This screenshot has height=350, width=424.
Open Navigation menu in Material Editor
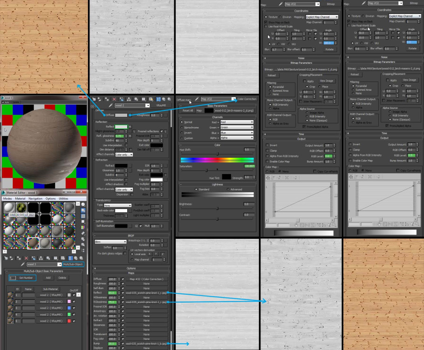coord(35,198)
